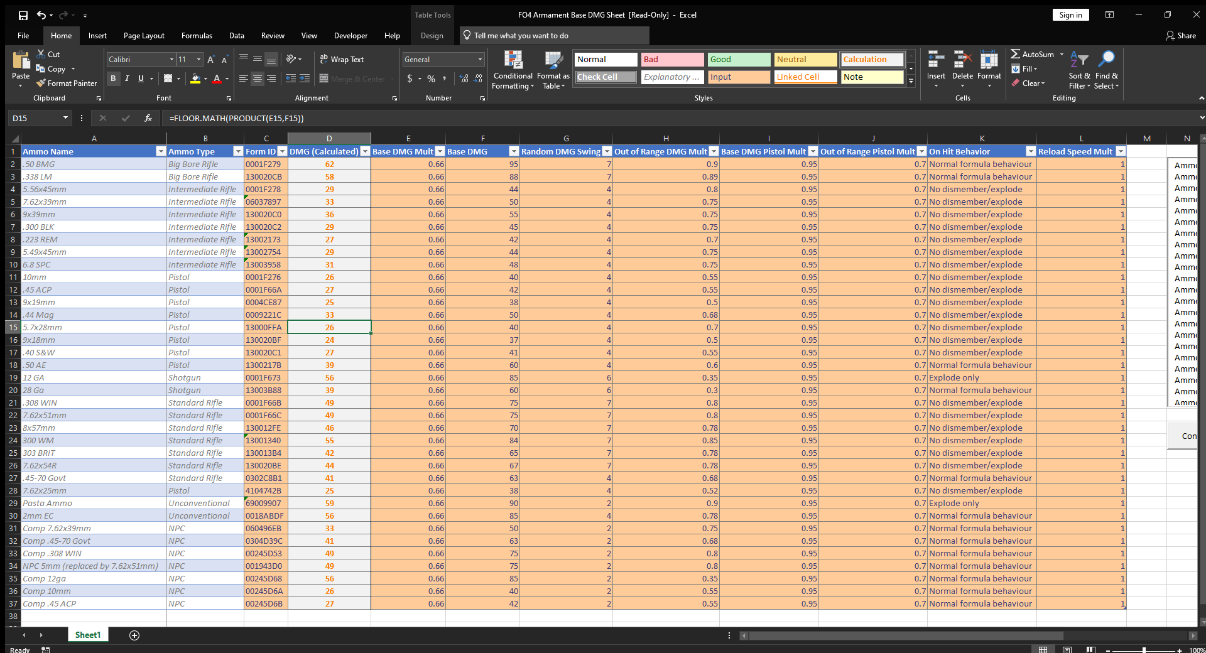Open the Data ribbon tab
Viewport: 1206px width, 653px height.
point(237,36)
